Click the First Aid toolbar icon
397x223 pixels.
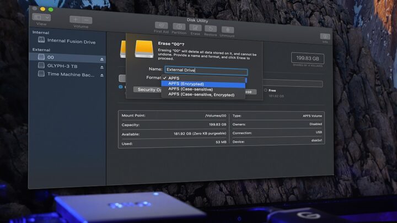click(x=162, y=26)
